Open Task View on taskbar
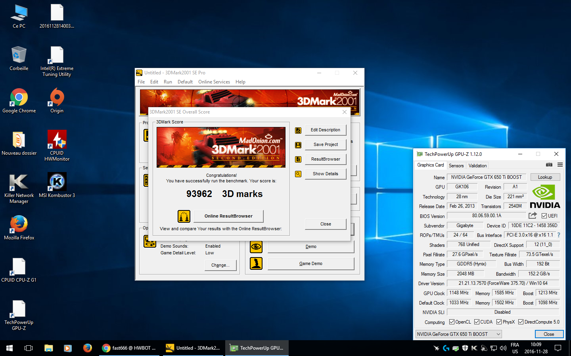The width and height of the screenshot is (571, 356). [29, 348]
